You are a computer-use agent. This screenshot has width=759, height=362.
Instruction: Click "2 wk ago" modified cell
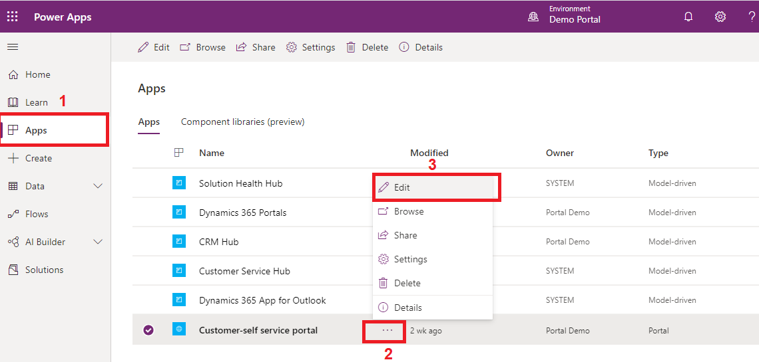point(426,331)
